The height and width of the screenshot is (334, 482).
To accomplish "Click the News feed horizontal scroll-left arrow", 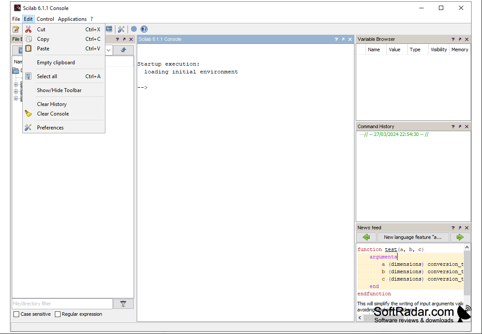I will pyautogui.click(x=360, y=318).
